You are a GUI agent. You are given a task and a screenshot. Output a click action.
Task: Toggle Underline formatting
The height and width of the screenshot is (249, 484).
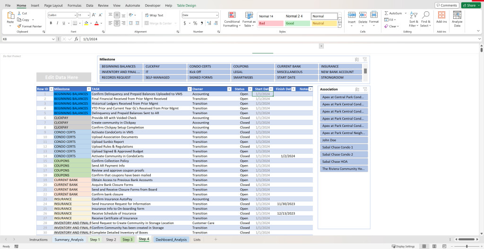tap(64, 23)
